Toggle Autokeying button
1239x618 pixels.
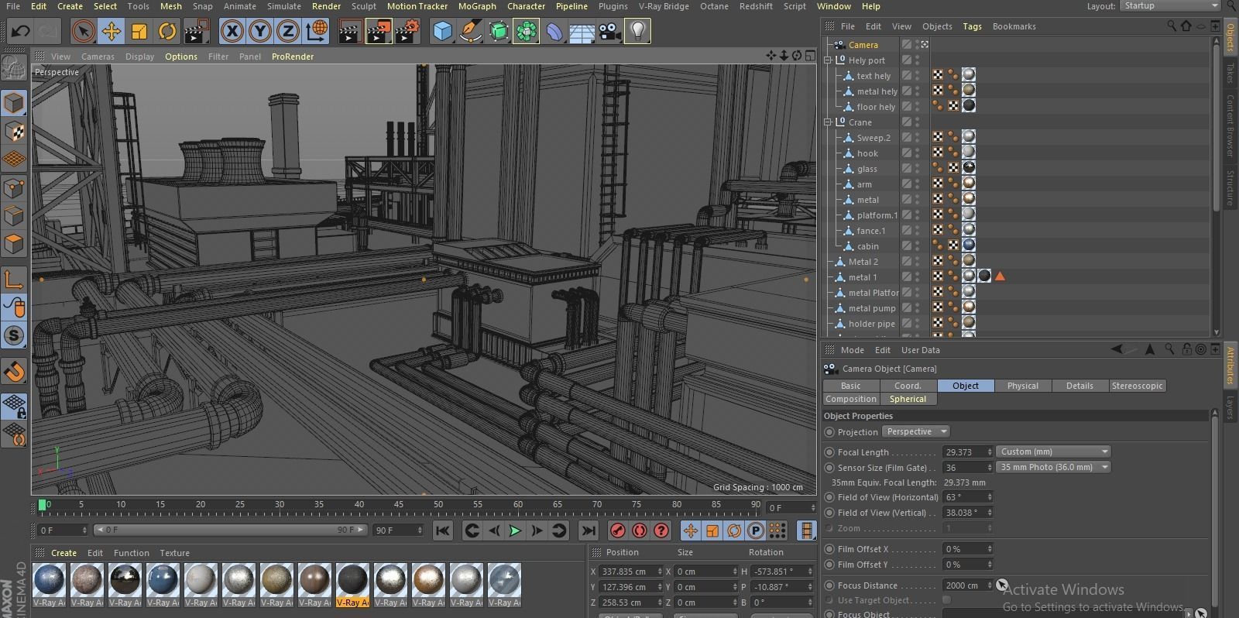640,530
